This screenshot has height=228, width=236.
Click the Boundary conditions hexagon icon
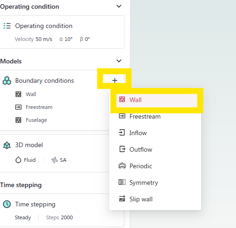(x=7, y=80)
